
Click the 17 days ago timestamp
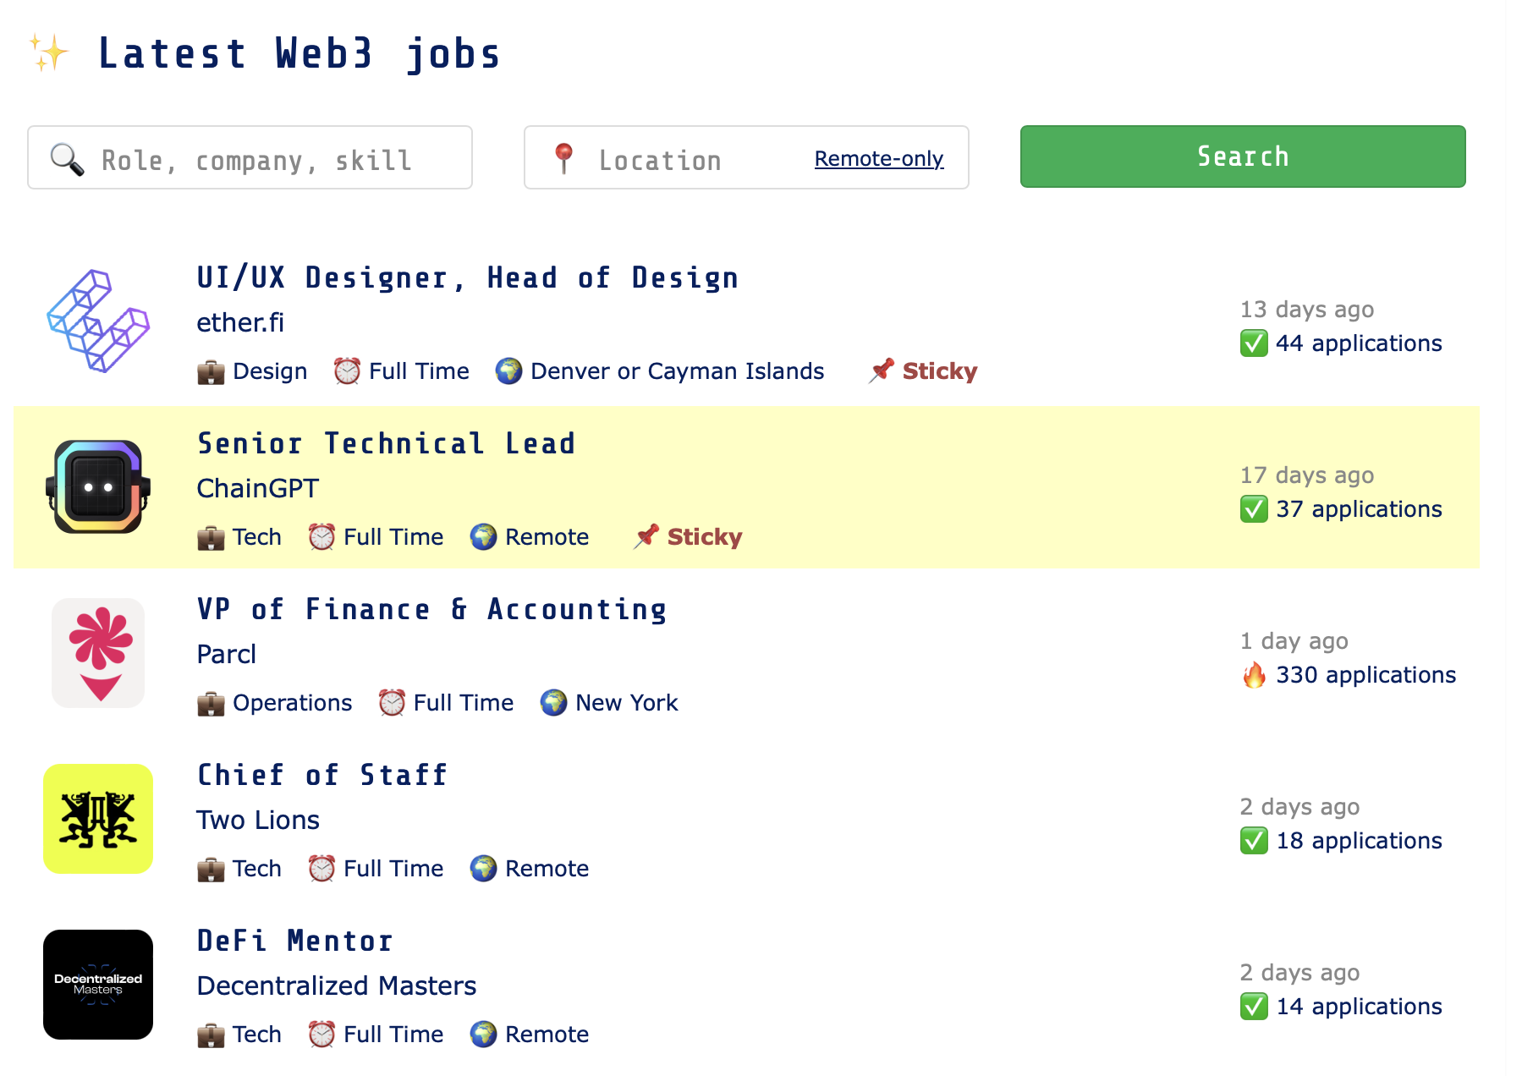1307,475
